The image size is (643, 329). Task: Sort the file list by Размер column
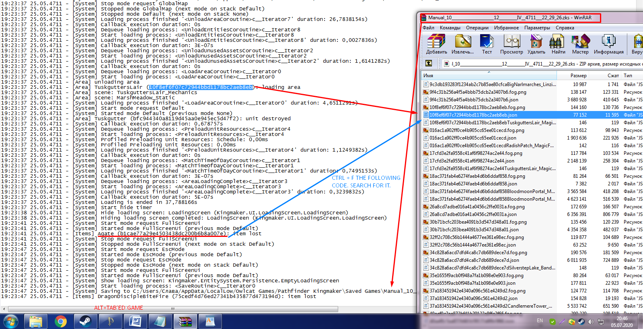573,76
